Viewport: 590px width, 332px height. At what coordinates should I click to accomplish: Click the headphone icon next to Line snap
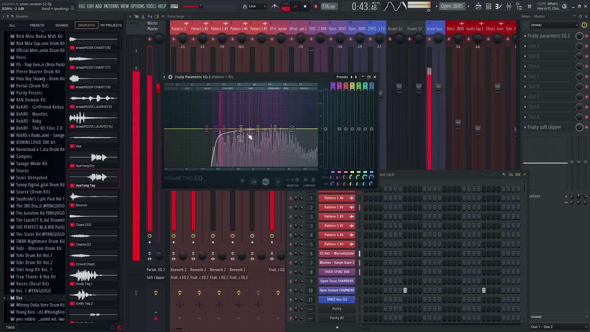[x=245, y=6]
